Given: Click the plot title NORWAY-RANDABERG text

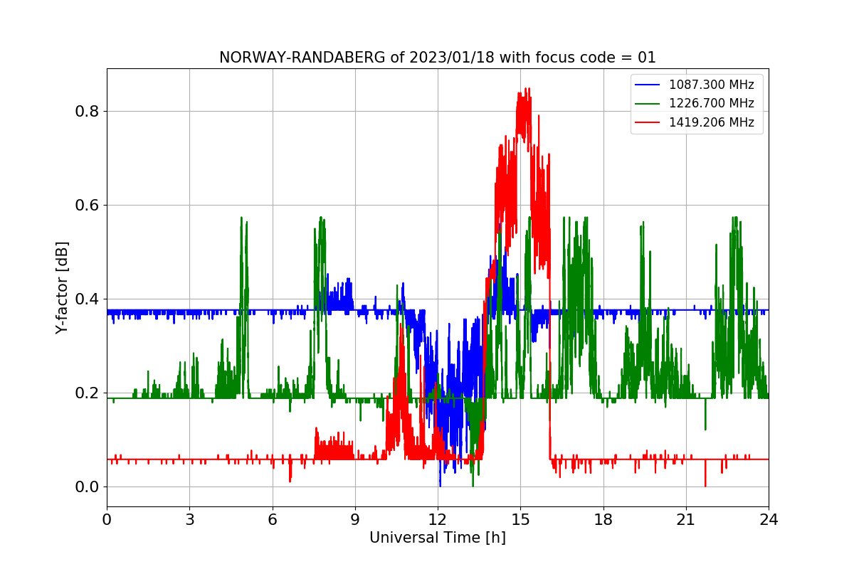Looking at the screenshot, I should [x=437, y=58].
